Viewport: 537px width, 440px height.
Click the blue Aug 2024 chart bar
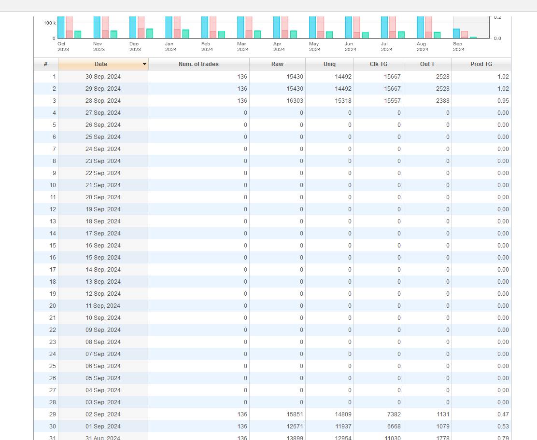(x=420, y=27)
